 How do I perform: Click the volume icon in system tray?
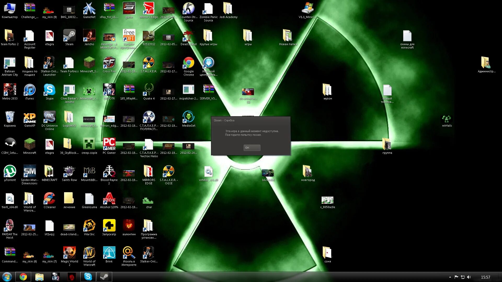point(469,277)
